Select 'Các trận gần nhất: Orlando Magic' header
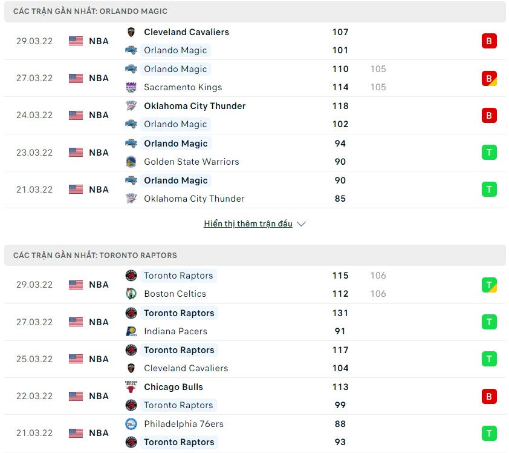Viewport: 509px width, 453px height. (91, 12)
